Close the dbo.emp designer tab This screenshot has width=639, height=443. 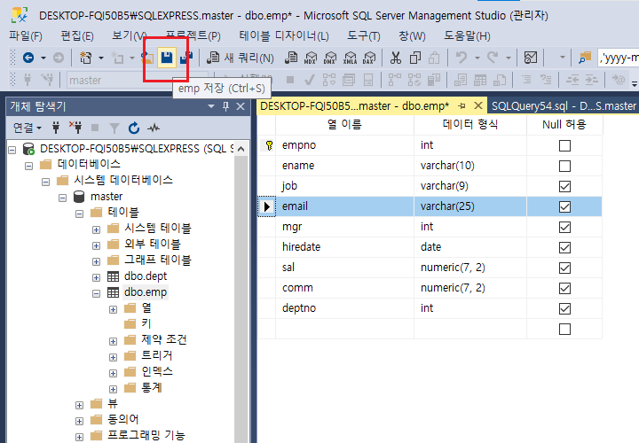click(478, 105)
